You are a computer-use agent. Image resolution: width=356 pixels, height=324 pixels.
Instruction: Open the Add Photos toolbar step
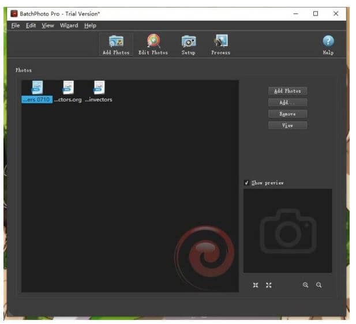point(116,45)
